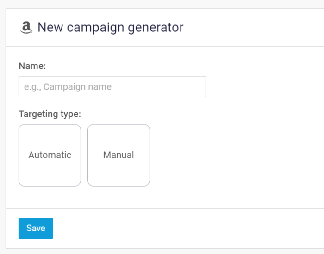
Task: Pick the Manual tile under Targeting type
Action: click(118, 155)
